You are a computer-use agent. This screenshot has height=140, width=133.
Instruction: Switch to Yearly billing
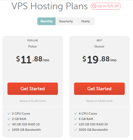click(x=85, y=21)
